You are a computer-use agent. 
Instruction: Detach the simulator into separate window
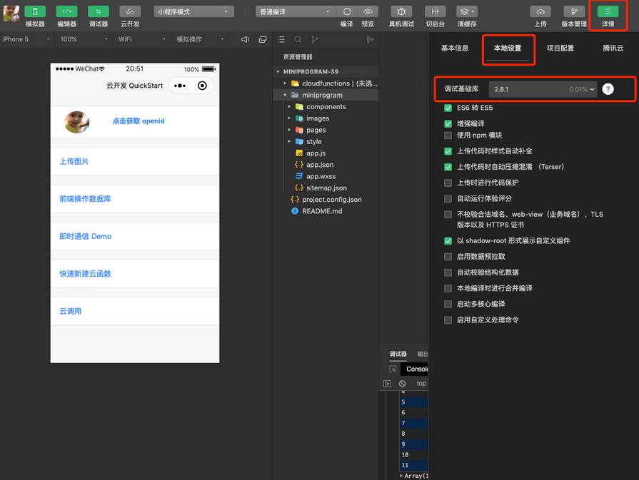[x=263, y=39]
